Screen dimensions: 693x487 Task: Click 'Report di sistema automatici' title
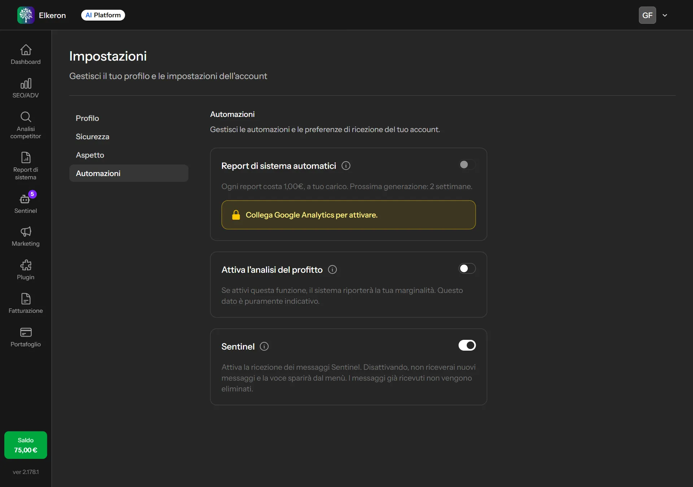click(279, 166)
